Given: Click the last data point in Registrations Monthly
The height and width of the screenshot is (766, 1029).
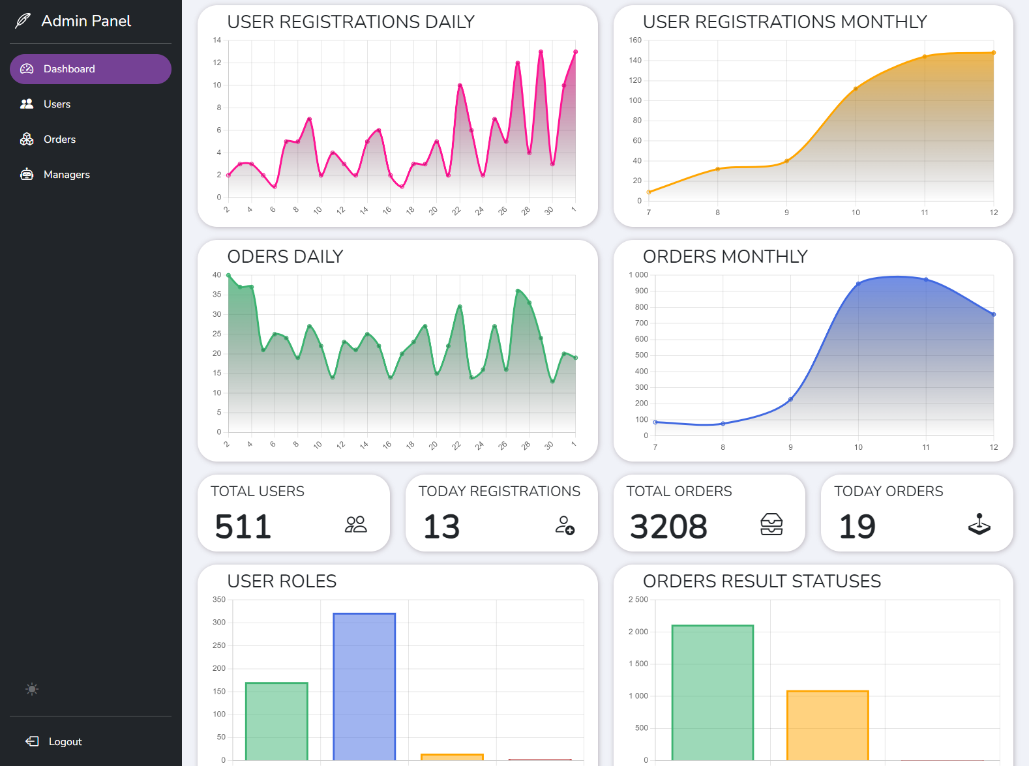Looking at the screenshot, I should (x=993, y=53).
